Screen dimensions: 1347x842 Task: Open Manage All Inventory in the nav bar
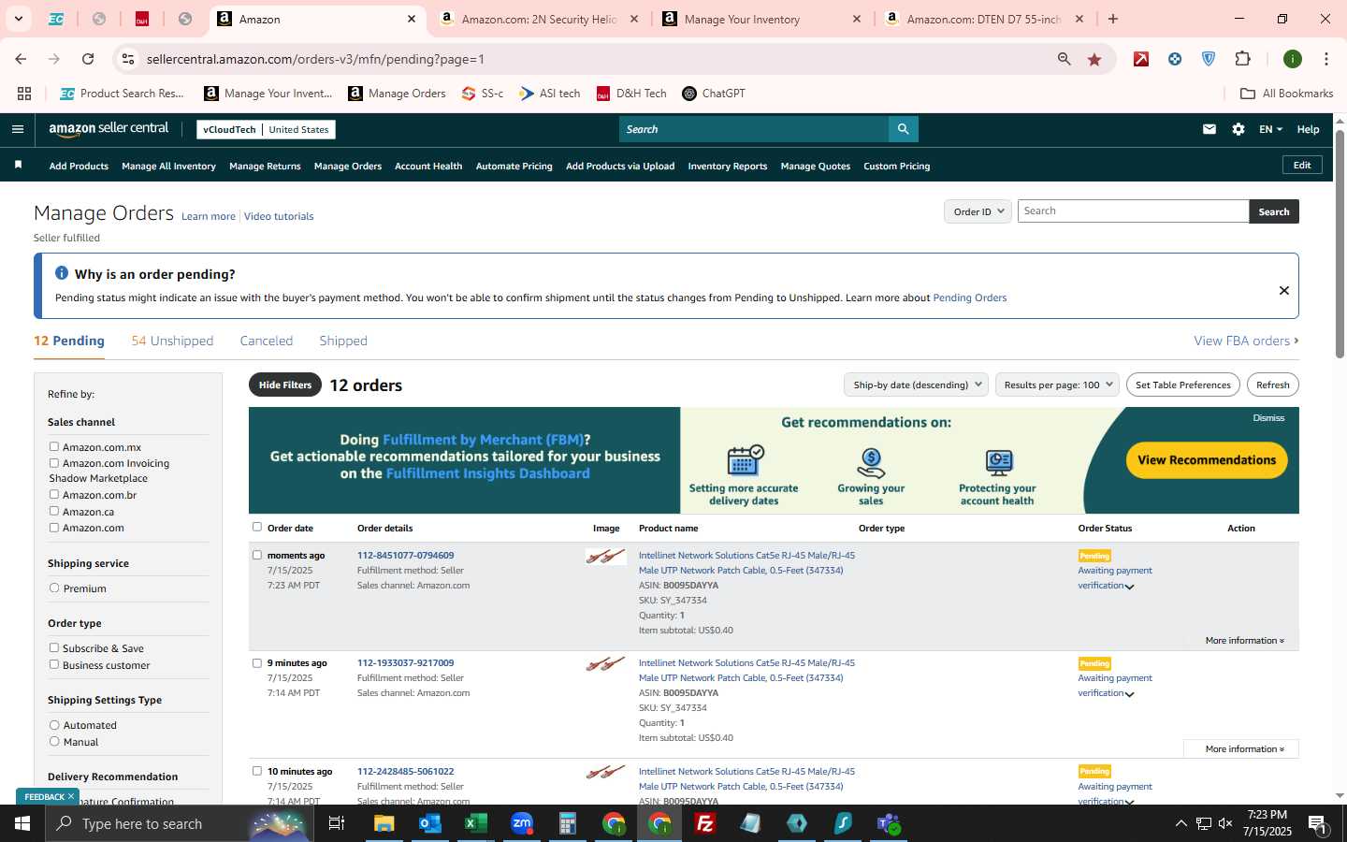pos(168,167)
